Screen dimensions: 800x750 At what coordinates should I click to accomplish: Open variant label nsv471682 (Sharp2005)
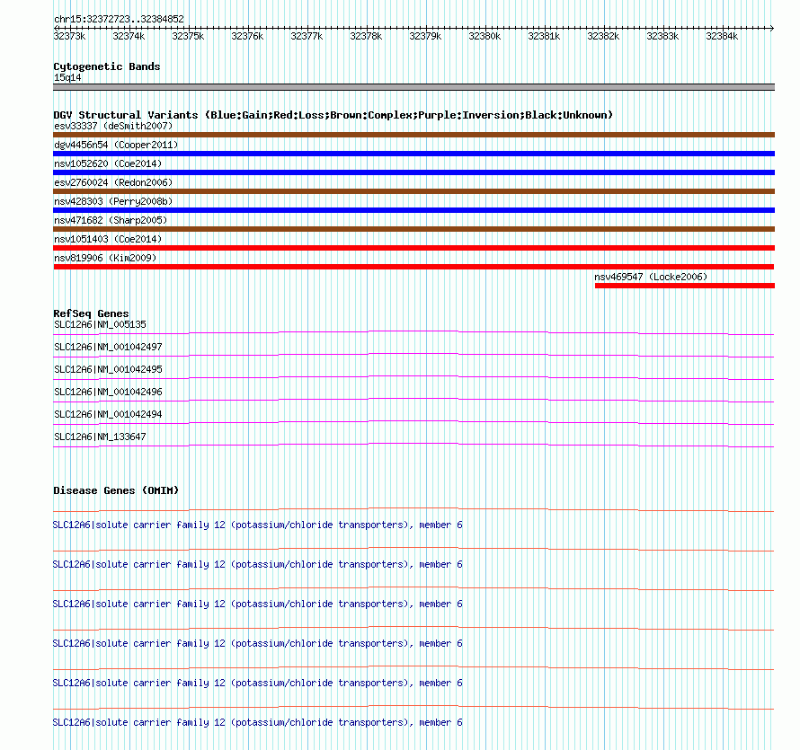(111, 220)
